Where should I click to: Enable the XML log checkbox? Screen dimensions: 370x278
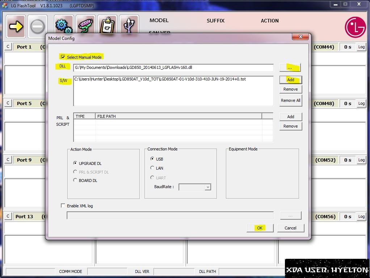tap(63, 206)
